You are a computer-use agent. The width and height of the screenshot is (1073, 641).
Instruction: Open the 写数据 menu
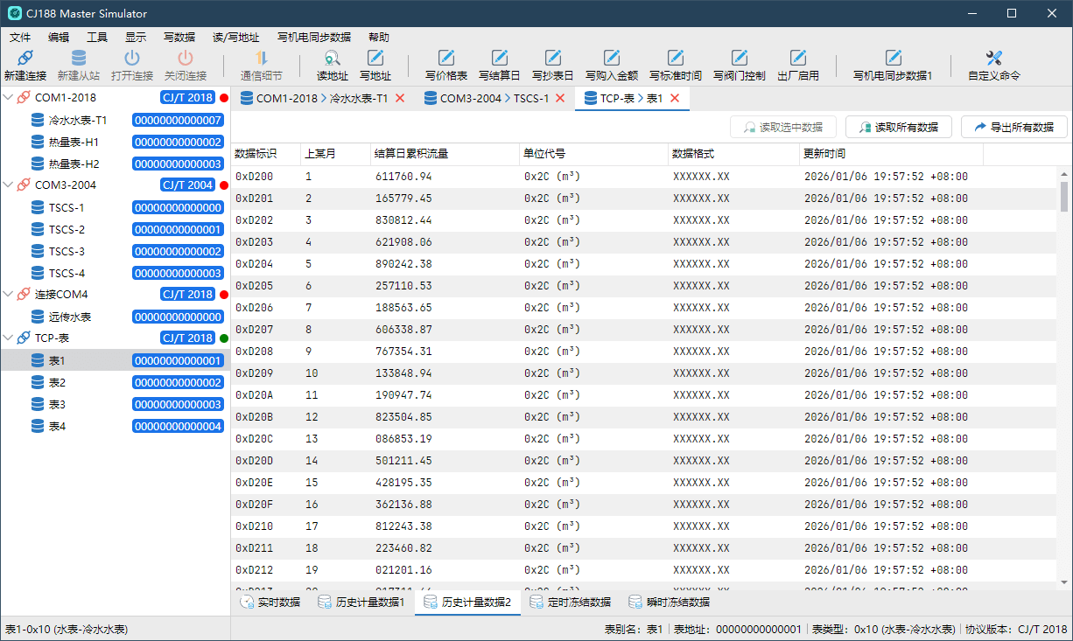tap(179, 38)
